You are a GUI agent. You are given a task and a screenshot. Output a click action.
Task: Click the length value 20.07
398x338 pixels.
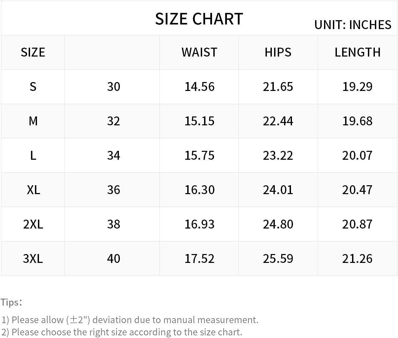click(x=357, y=155)
